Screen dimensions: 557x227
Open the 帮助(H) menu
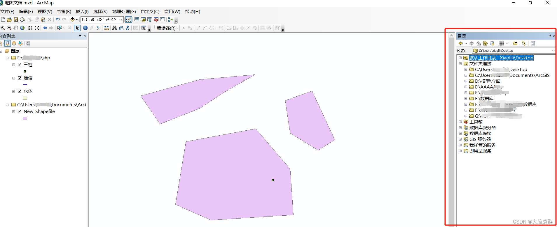(193, 12)
